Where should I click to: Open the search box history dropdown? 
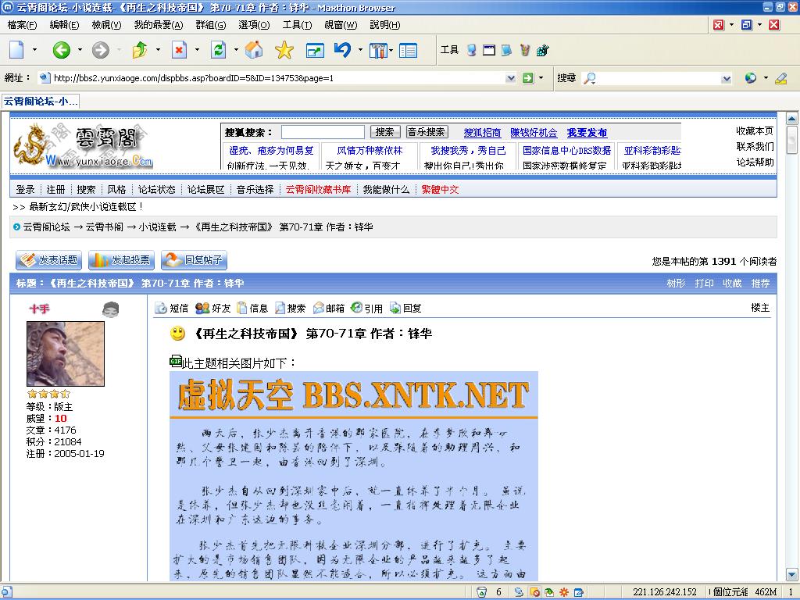pos(727,78)
